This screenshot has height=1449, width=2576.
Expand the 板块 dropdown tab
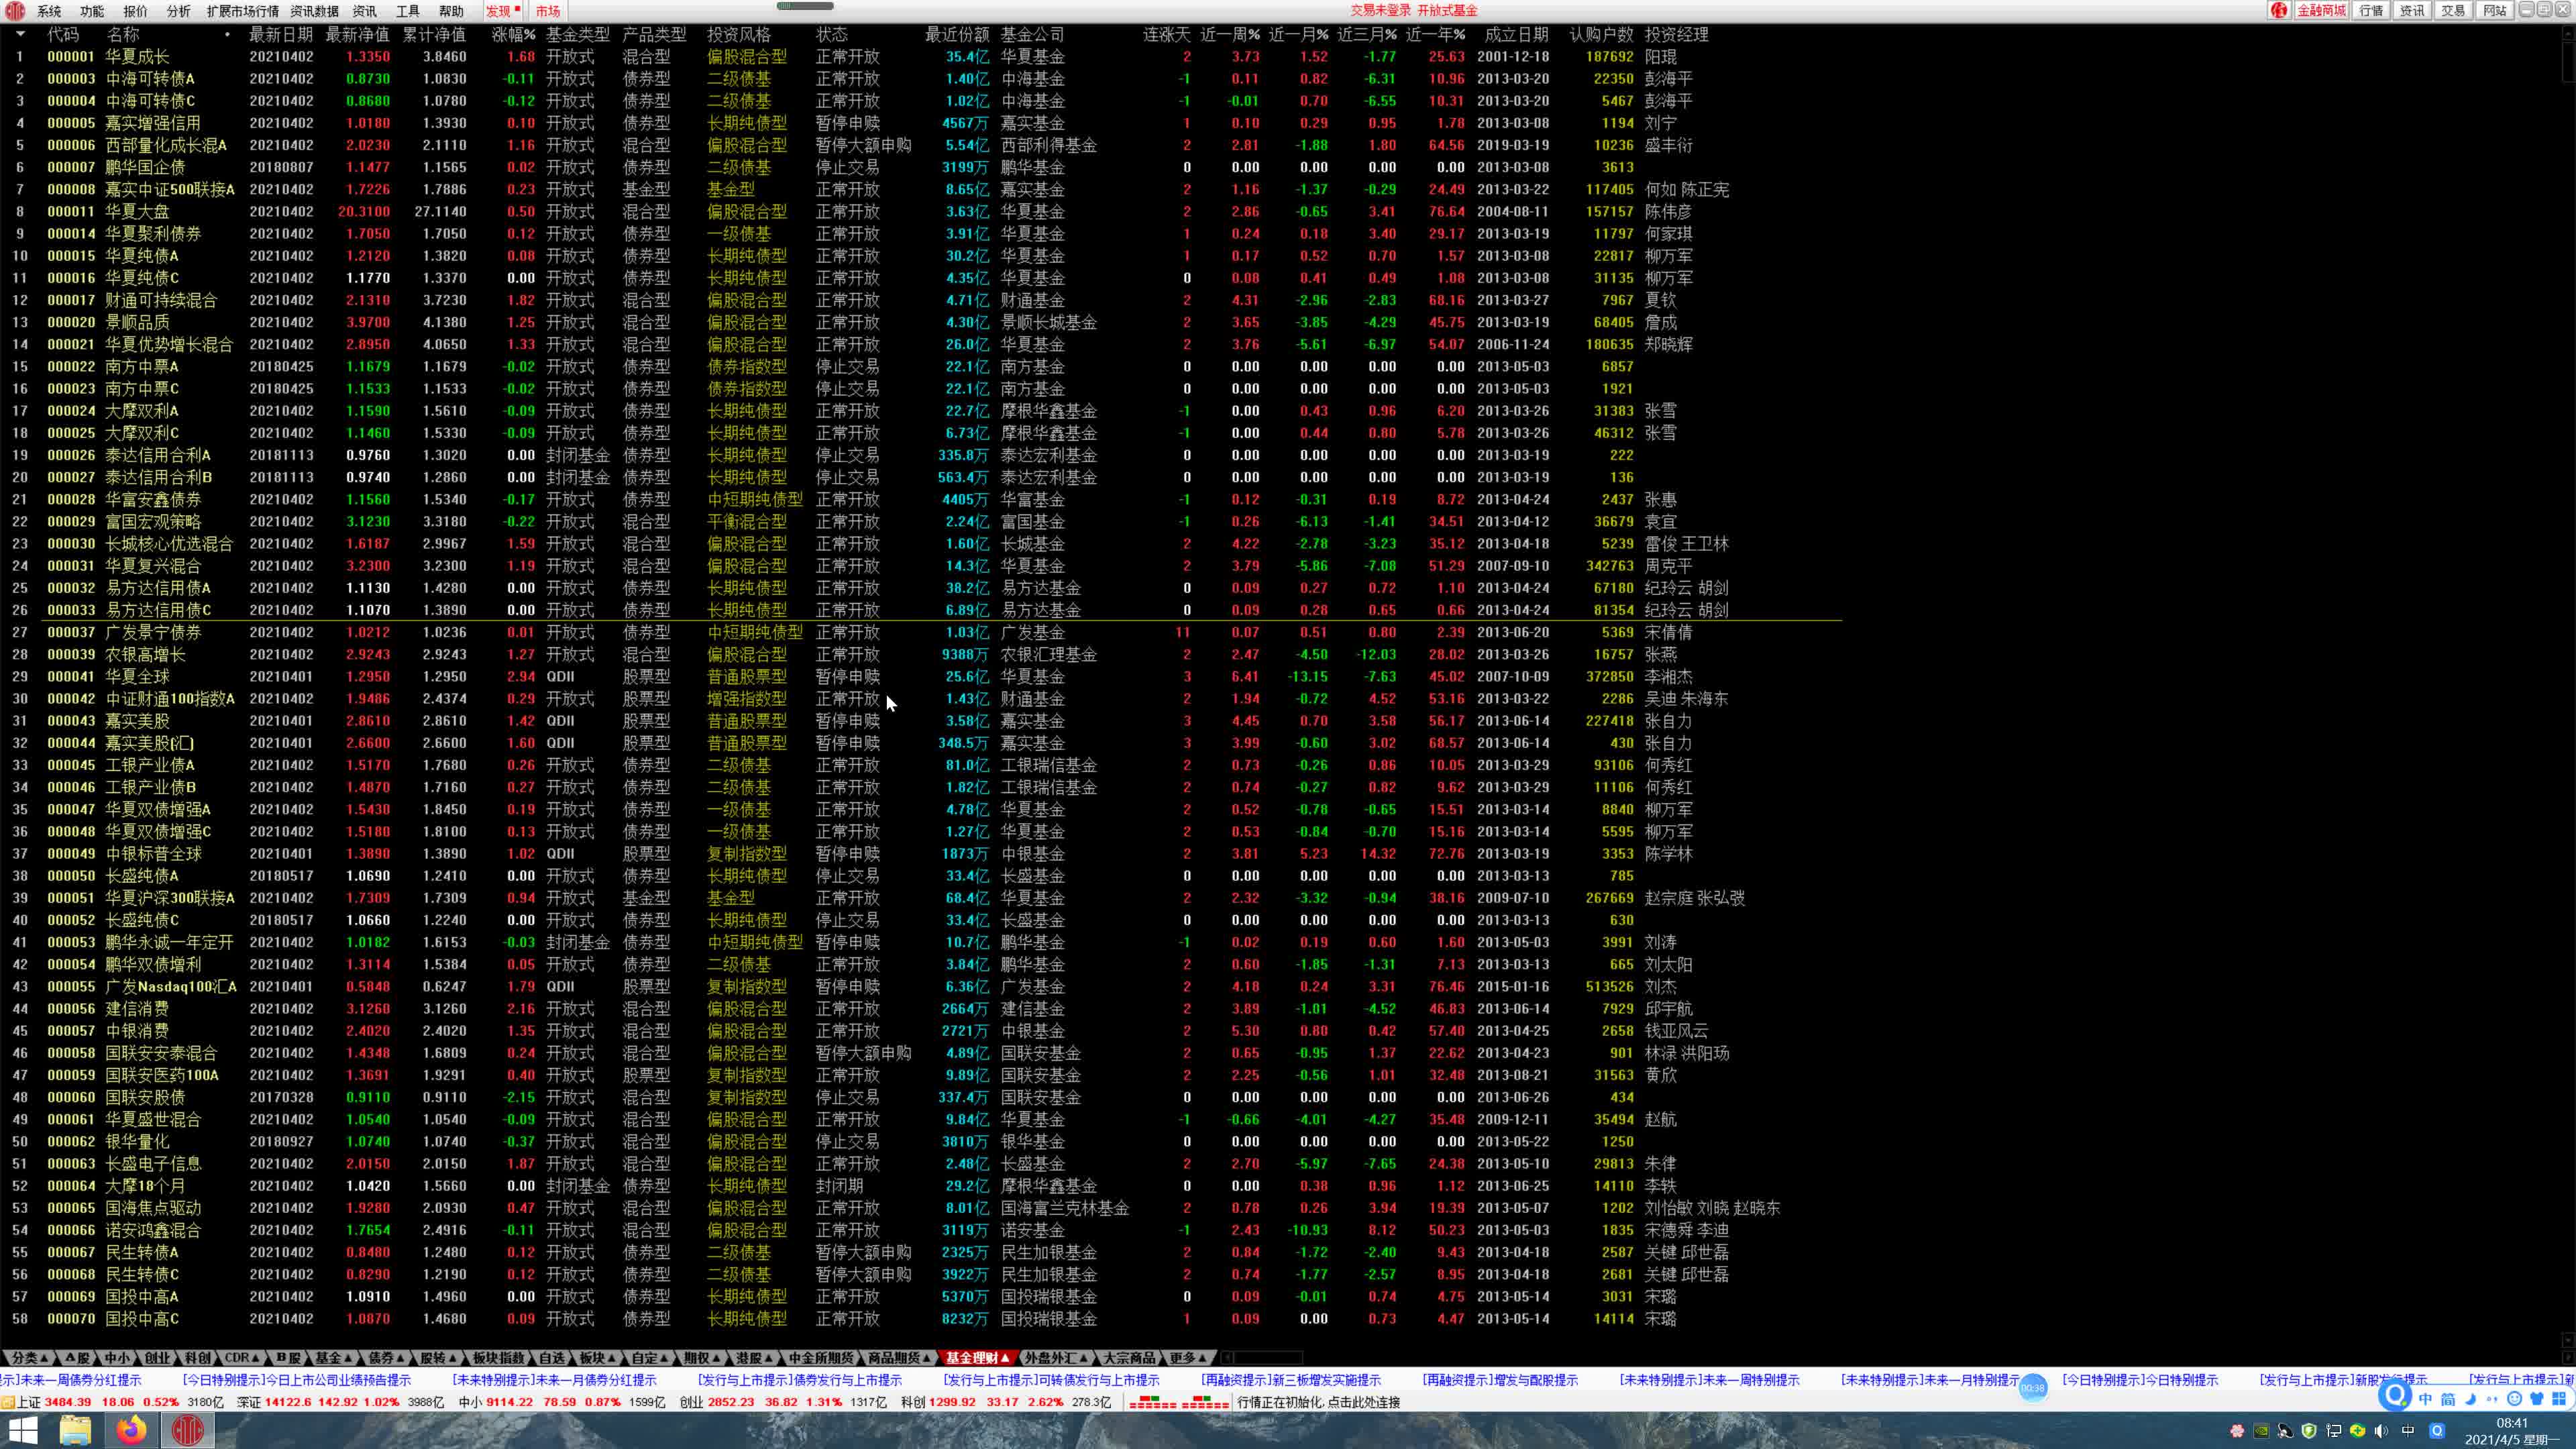(598, 1358)
